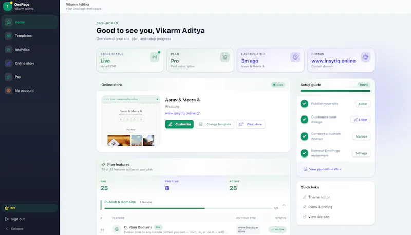The width and height of the screenshot is (411, 235).
Task: Collapse the Publish & domains section chevron
Action: (284, 205)
